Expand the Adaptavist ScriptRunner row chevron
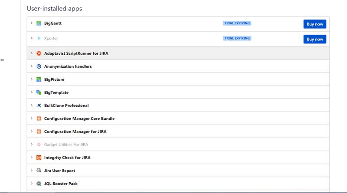 pos(32,53)
